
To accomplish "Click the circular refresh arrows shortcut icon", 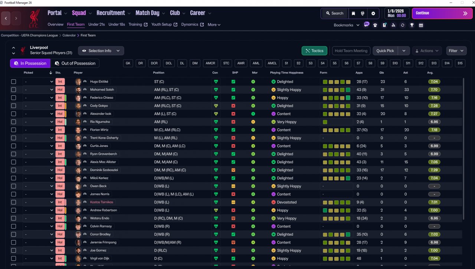I will coord(402,25).
